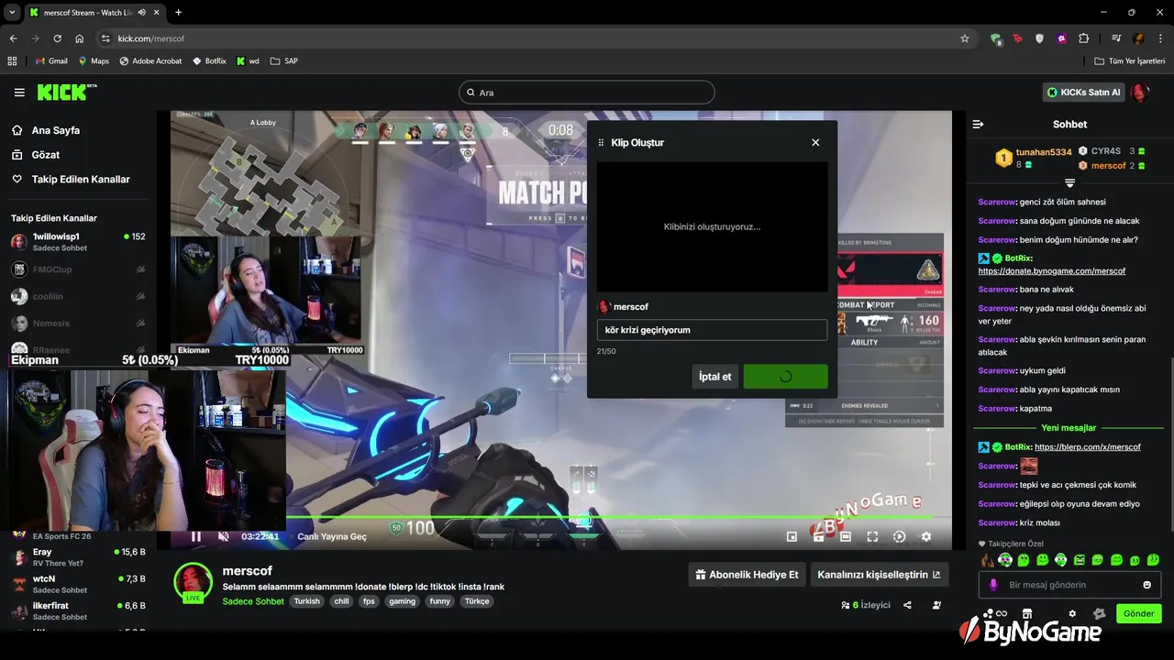Click the share icon below video
Image resolution: width=1174 pixels, height=660 pixels.
coord(907,605)
